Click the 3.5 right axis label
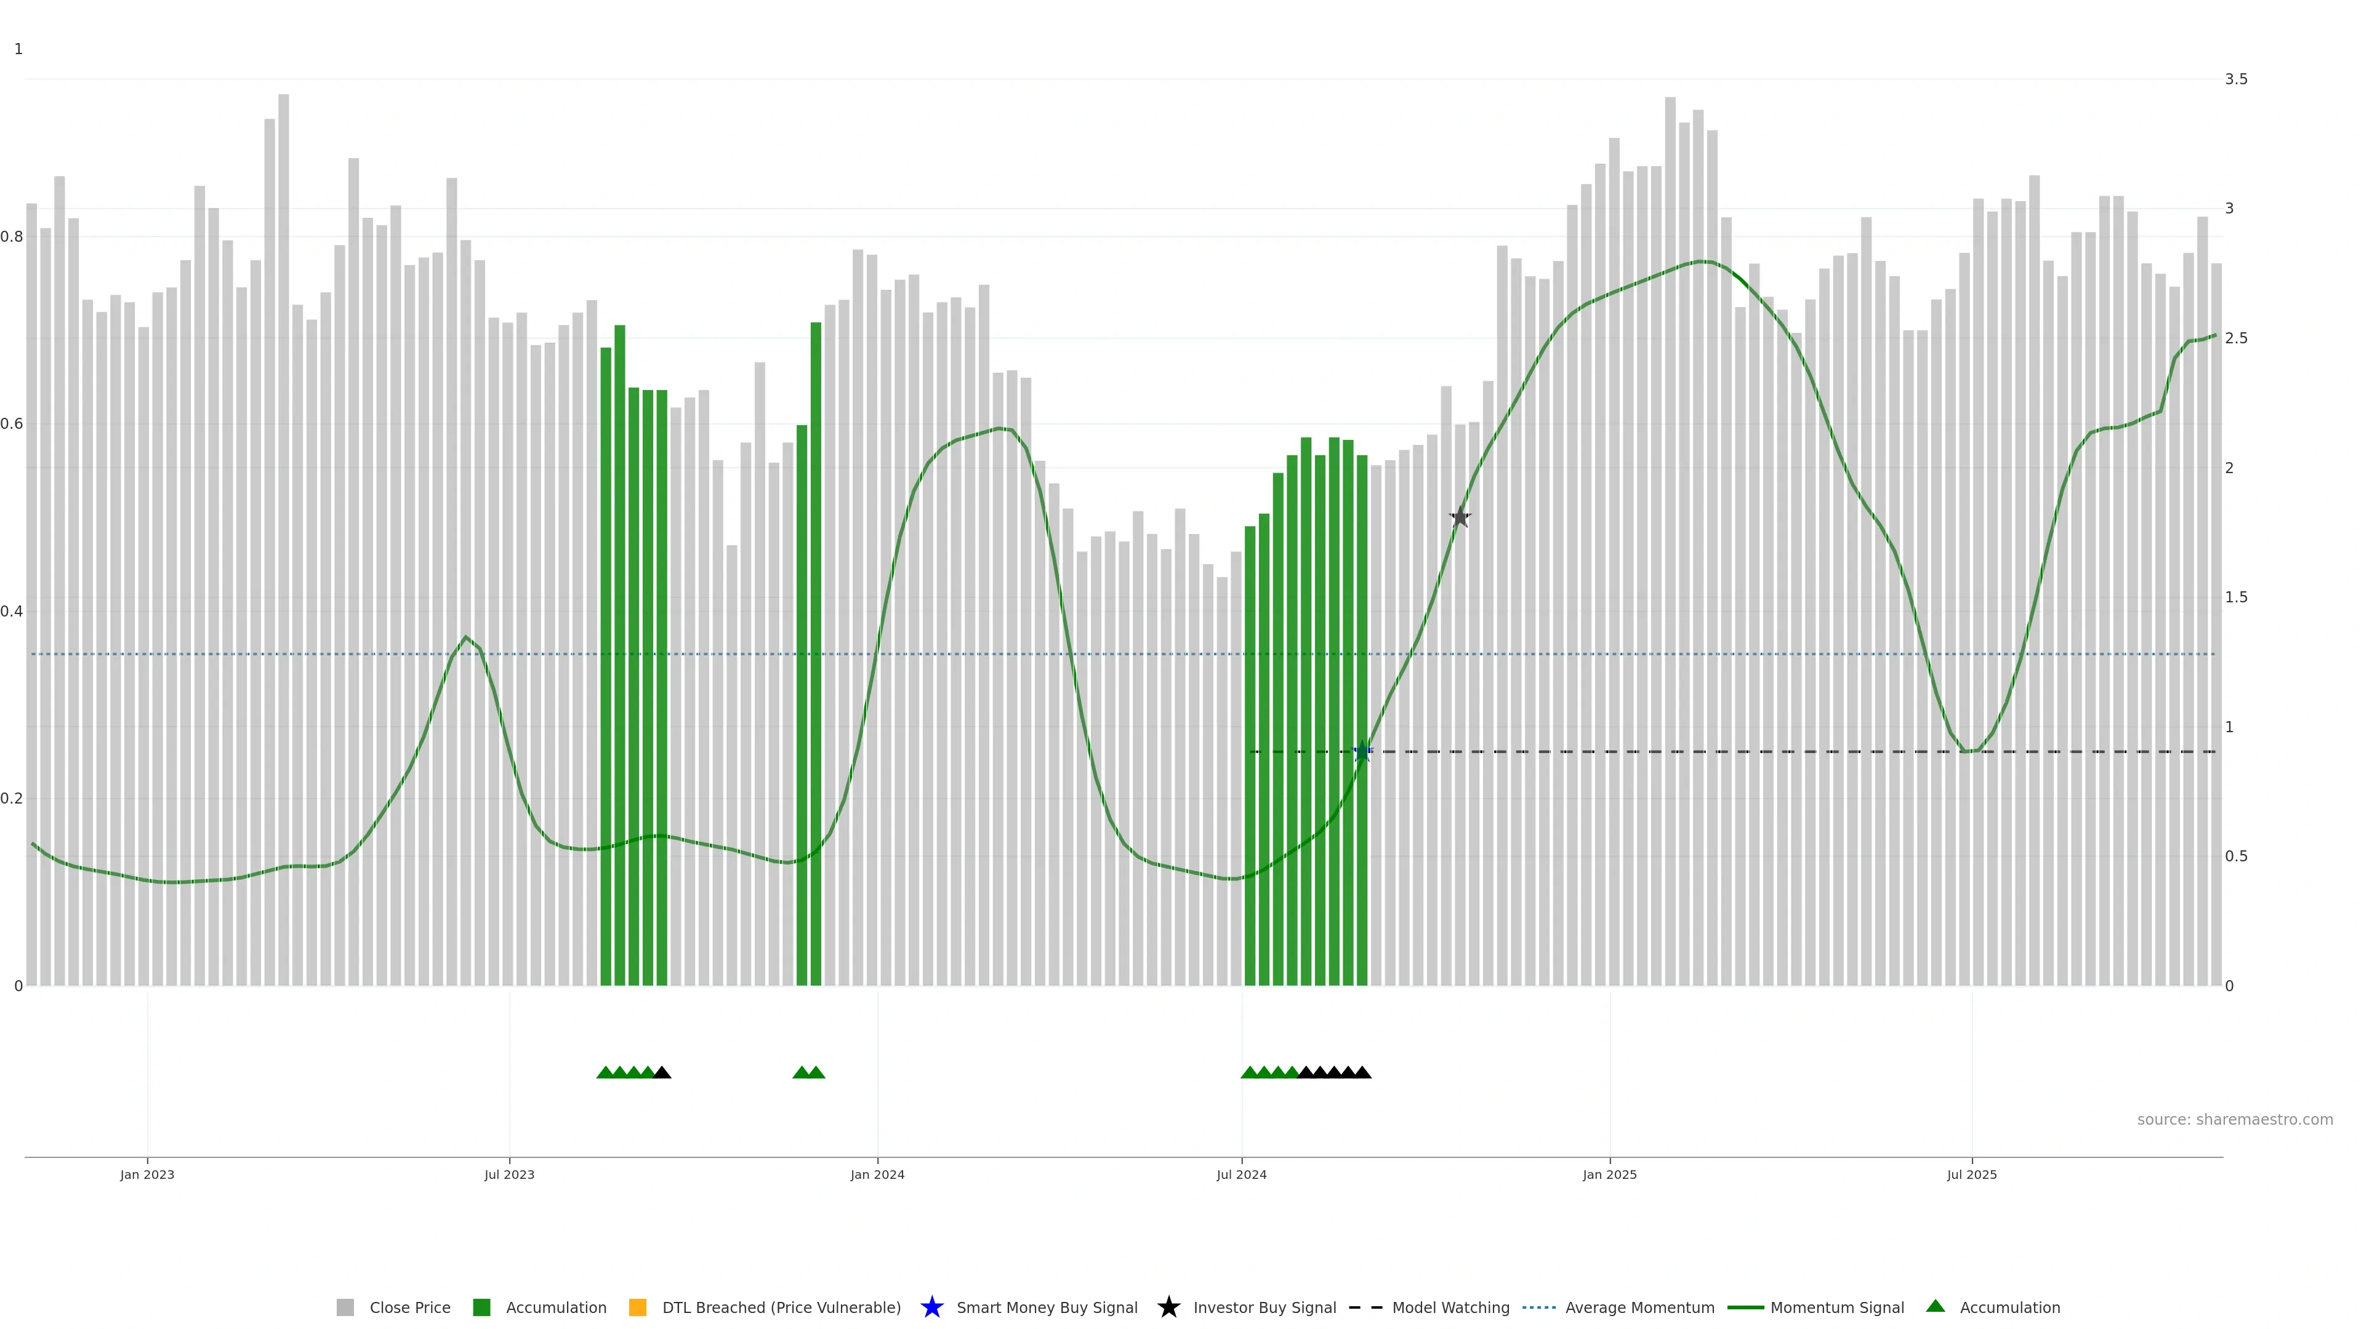The height and width of the screenshot is (1329, 2364). [2235, 79]
